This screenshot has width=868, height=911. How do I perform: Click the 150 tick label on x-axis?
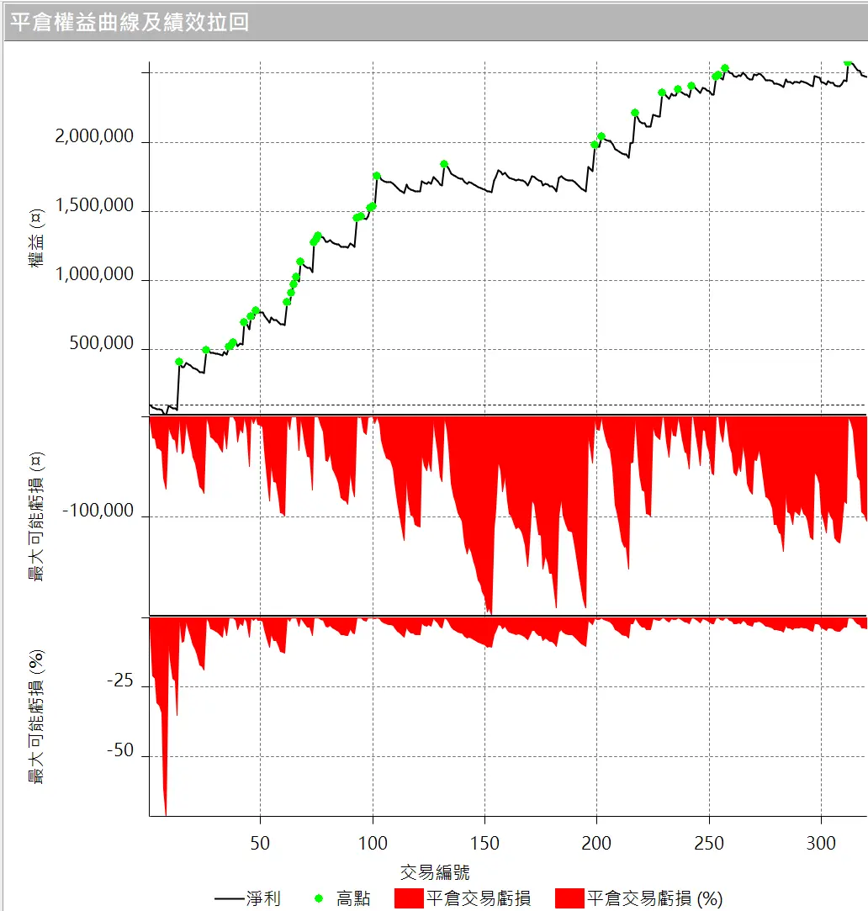(x=484, y=844)
